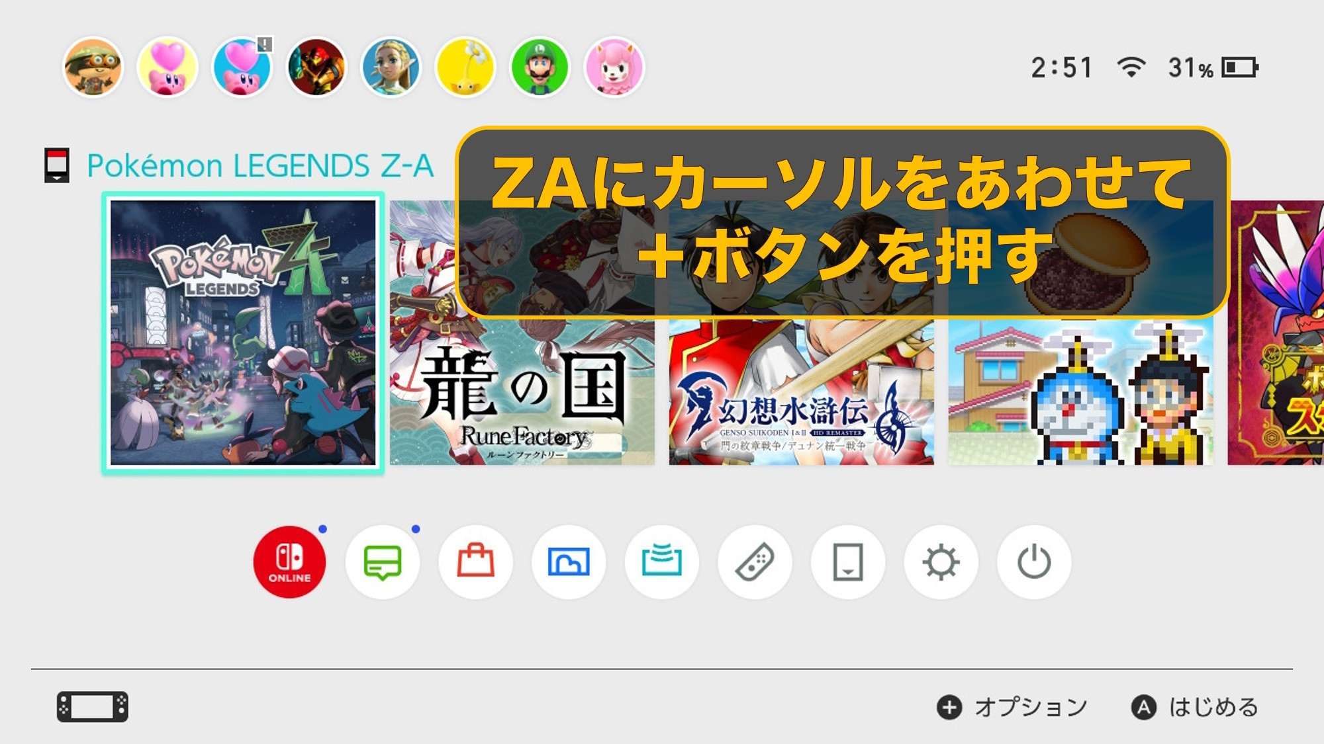The height and width of the screenshot is (744, 1324).
Task: Select the Rune Factory 龍の国 game tile
Action: tap(522, 333)
